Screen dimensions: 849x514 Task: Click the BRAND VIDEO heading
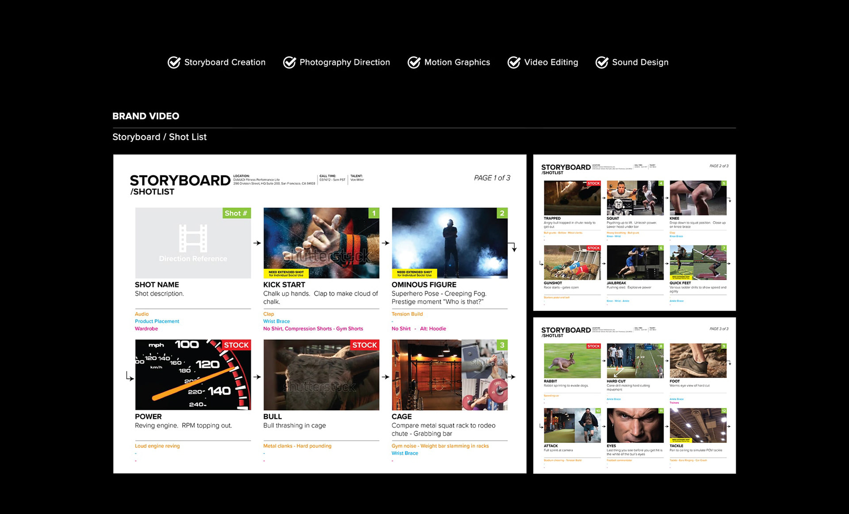(x=145, y=116)
